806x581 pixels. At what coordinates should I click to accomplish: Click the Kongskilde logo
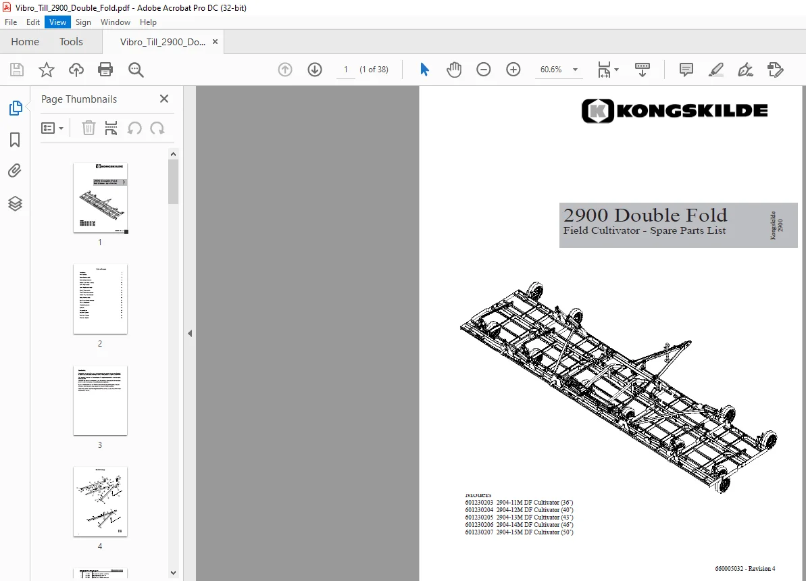click(674, 111)
